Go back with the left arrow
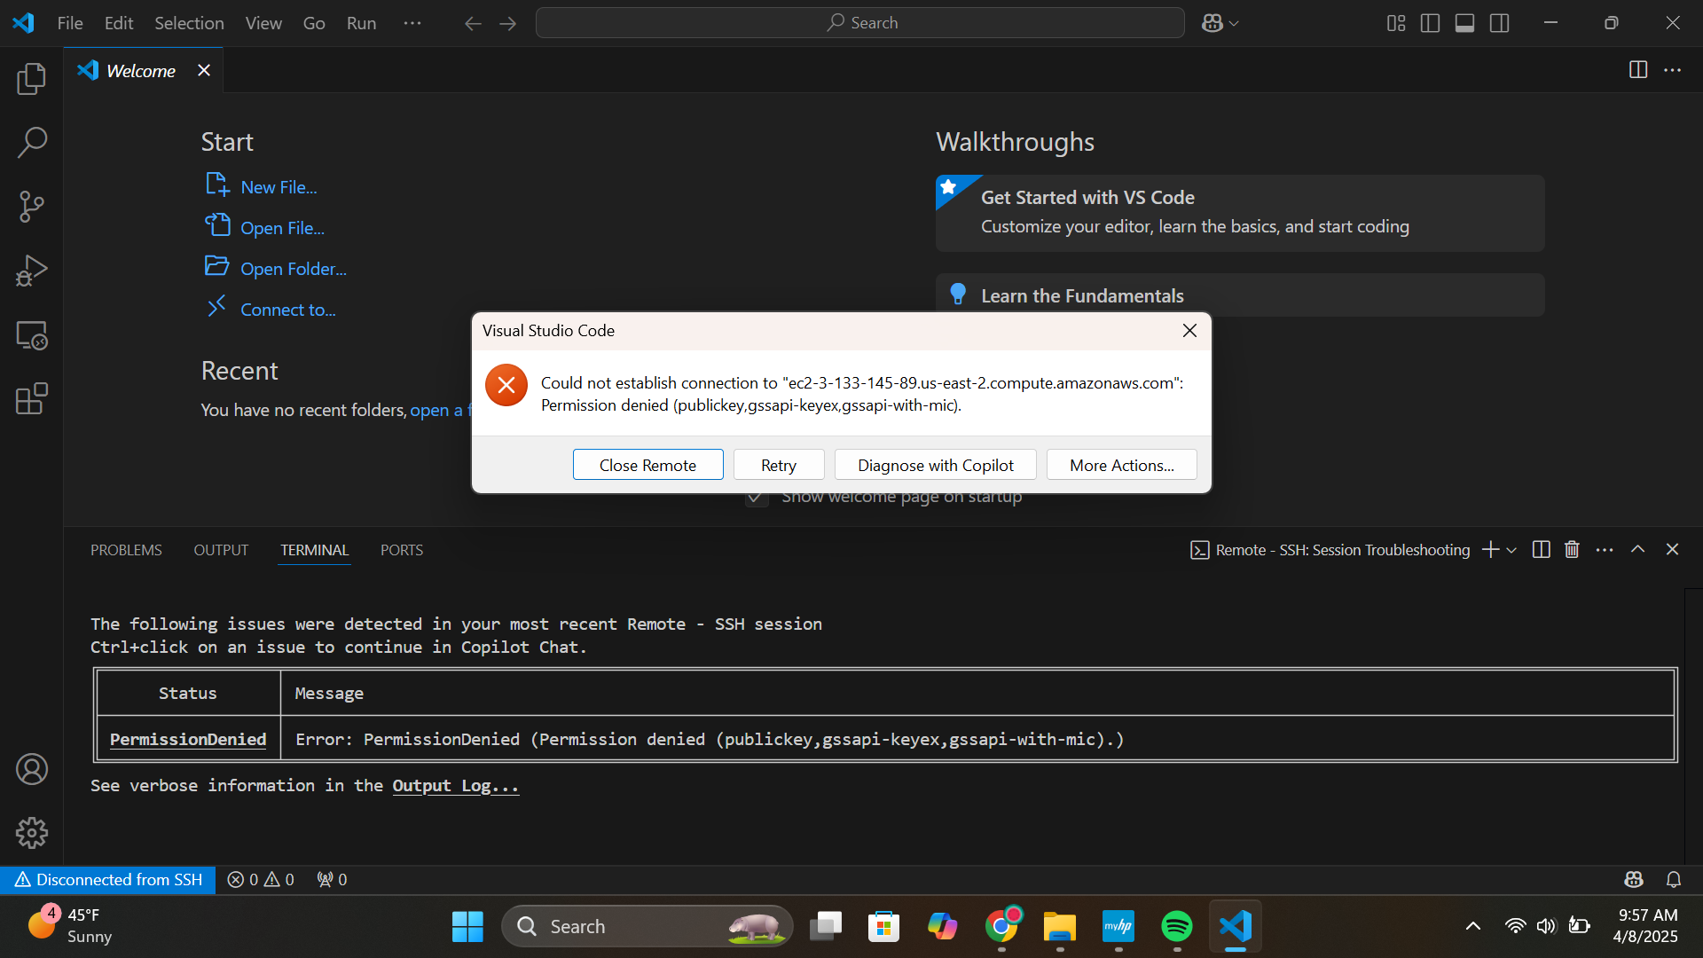The height and width of the screenshot is (958, 1703). (x=473, y=24)
